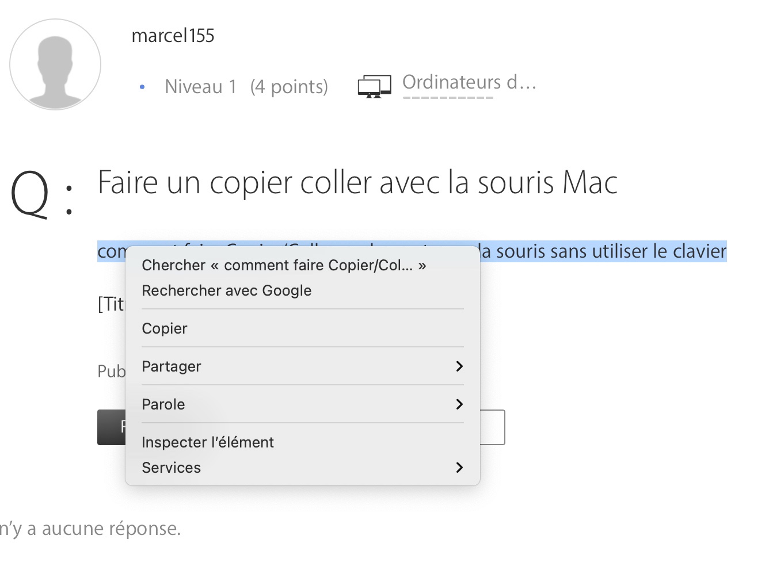Click Inspecter l'élément in the menu
Image resolution: width=769 pixels, height=574 pixels.
click(208, 442)
